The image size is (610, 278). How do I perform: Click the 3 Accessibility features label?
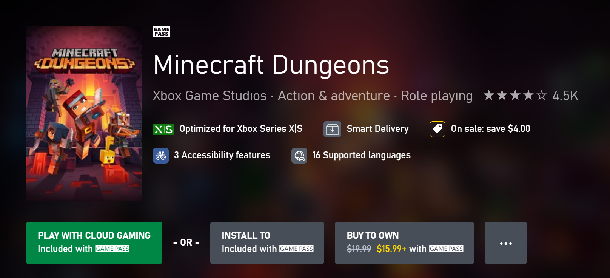pos(222,155)
